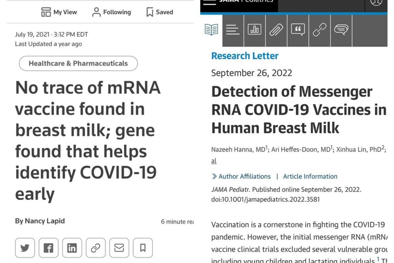Switch to My View tab
This screenshot has height=263, width=394.
click(x=59, y=12)
